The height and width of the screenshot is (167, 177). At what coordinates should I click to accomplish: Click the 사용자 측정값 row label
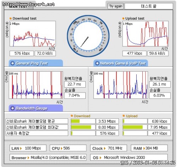click(x=37, y=133)
